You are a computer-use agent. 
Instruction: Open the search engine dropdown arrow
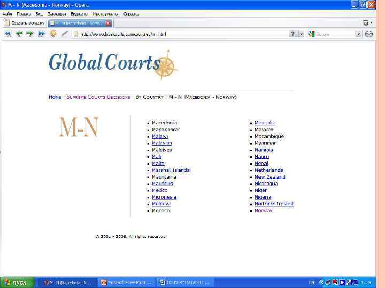(x=358, y=34)
